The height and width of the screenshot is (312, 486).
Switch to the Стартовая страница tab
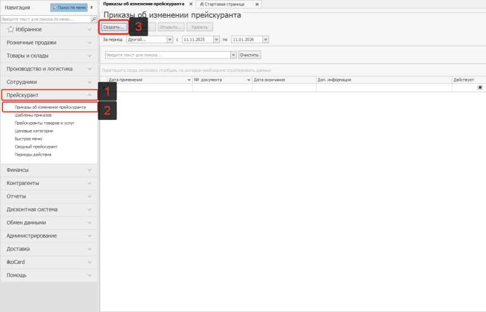point(224,4)
